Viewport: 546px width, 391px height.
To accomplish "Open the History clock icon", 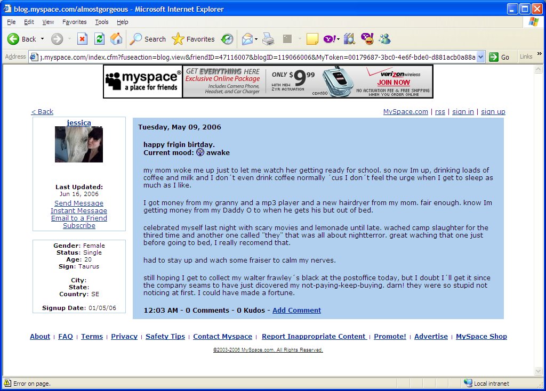I will [x=227, y=39].
